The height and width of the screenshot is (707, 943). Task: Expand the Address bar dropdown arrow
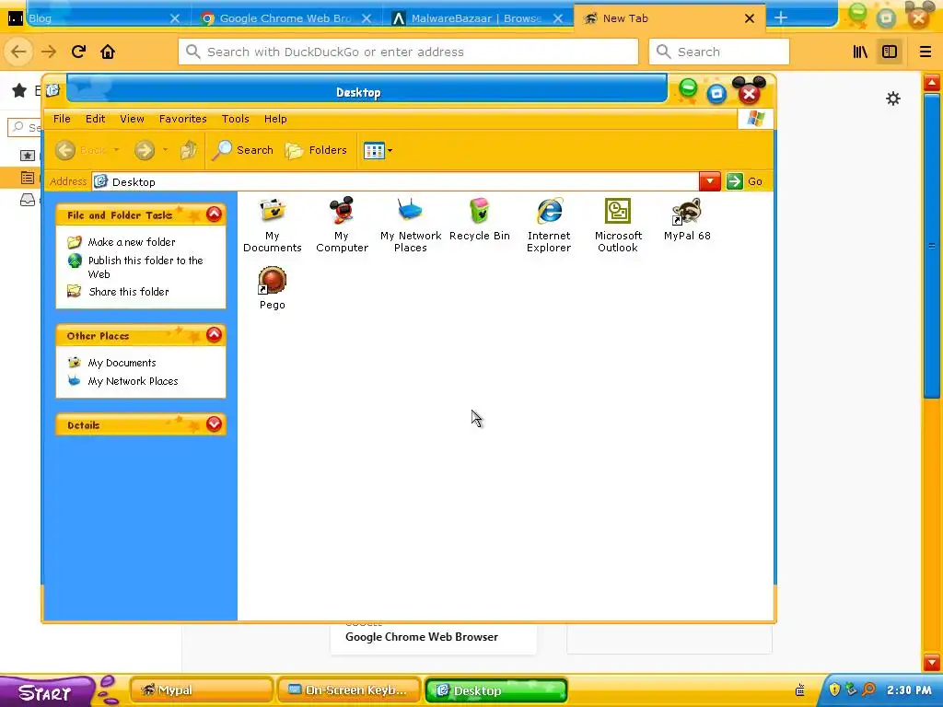710,181
